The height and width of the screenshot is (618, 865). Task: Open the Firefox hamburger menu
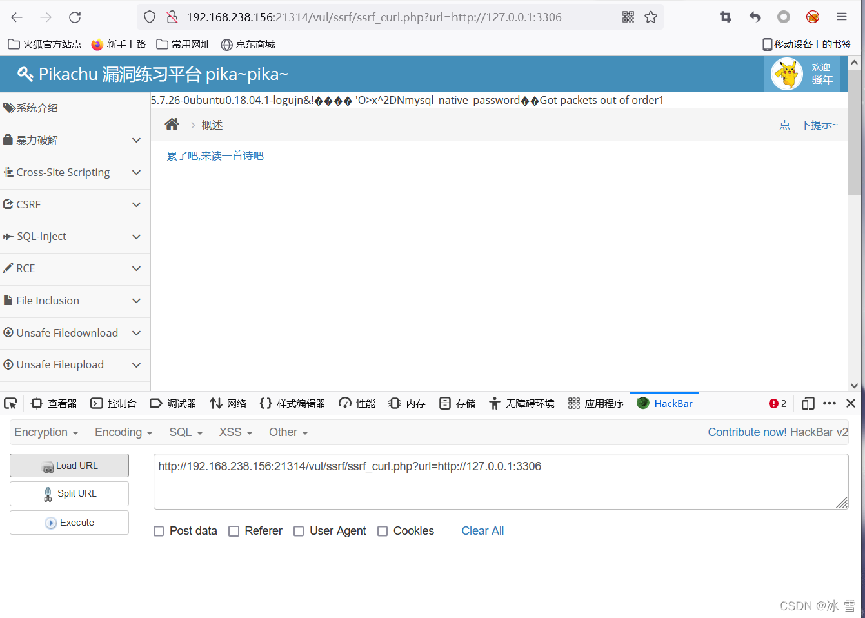[842, 17]
